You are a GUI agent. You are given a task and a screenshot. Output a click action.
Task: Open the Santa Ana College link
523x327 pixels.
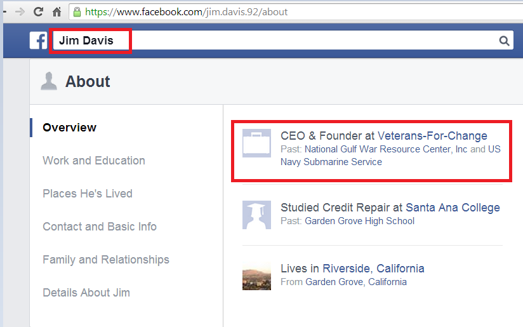(453, 208)
